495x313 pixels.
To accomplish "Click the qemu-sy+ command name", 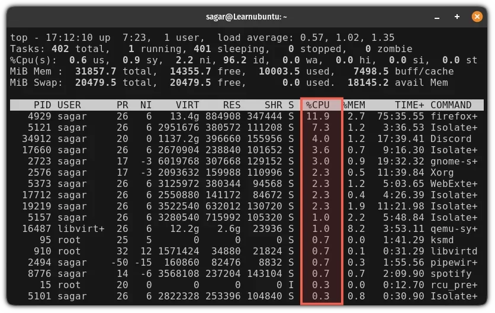I will (x=454, y=229).
